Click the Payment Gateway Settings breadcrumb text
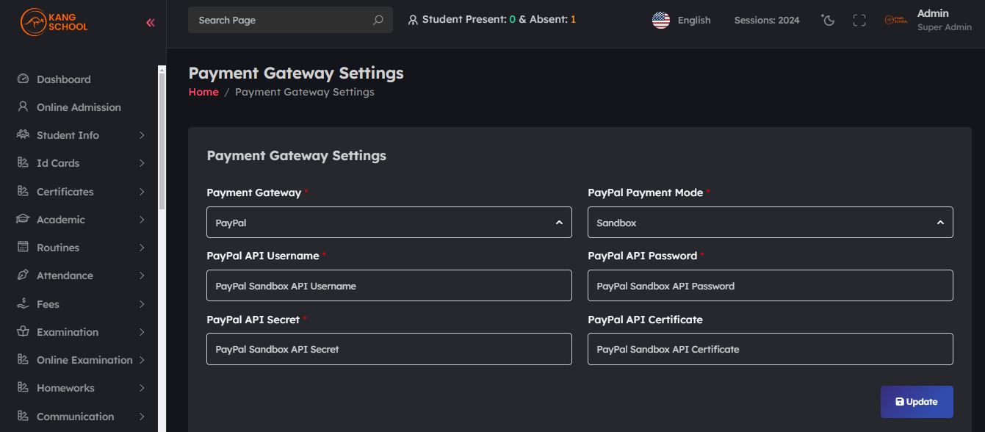This screenshot has height=432, width=985. coord(305,92)
